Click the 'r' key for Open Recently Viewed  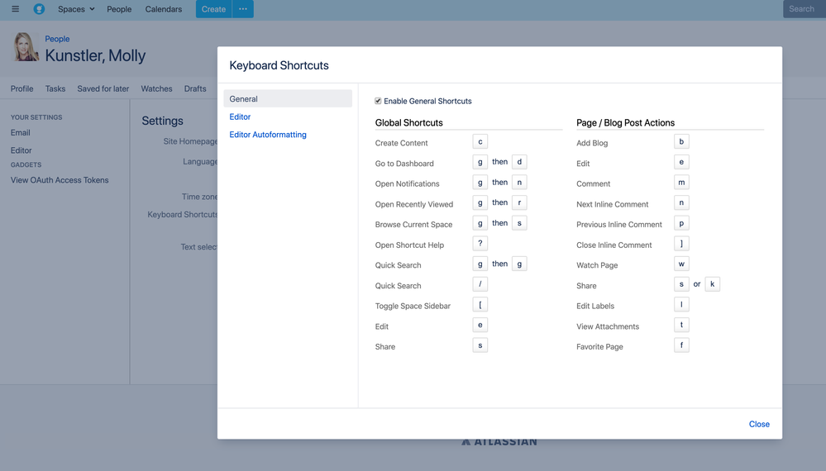click(x=519, y=202)
